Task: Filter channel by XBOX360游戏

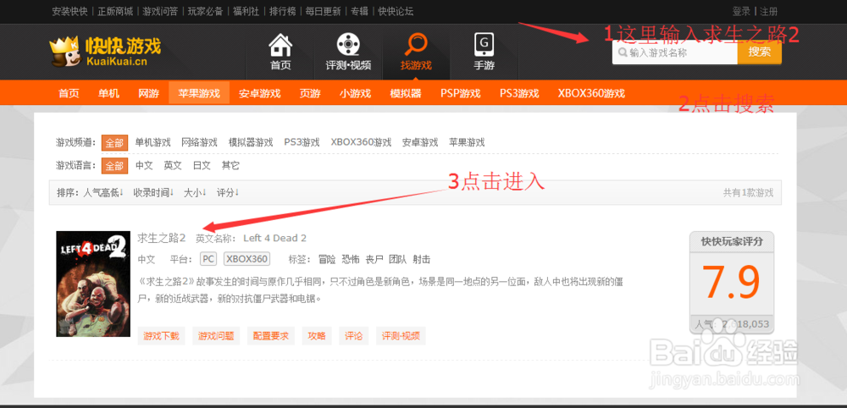Action: [361, 142]
